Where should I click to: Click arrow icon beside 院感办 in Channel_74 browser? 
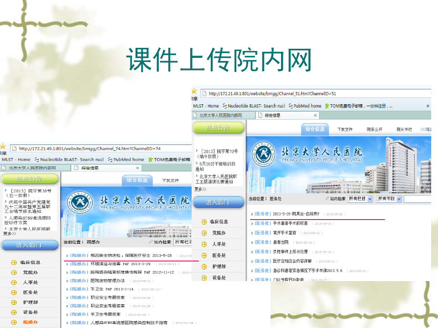[x=14, y=323]
